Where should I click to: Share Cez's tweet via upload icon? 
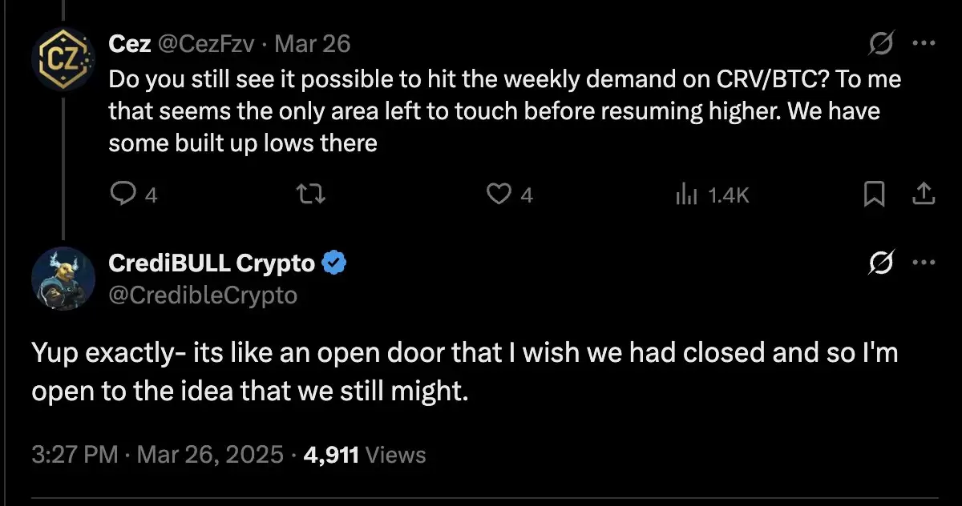click(924, 194)
